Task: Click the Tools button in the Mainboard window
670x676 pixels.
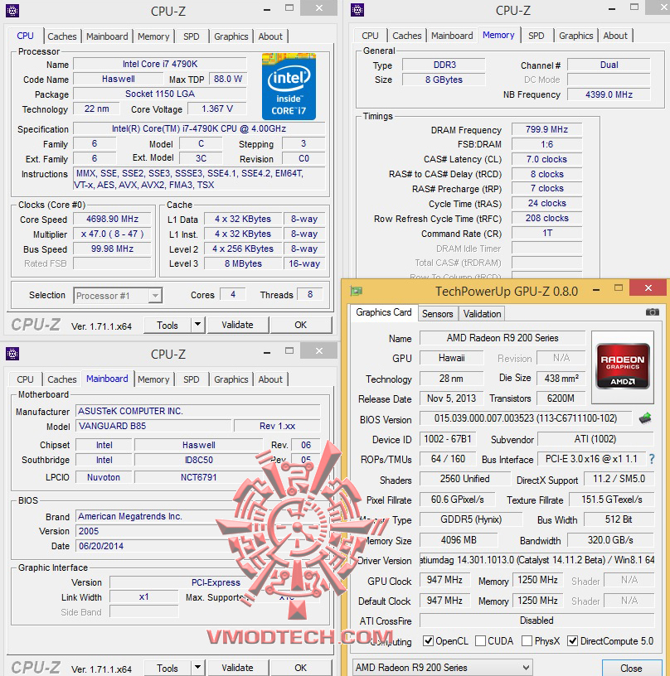Action: point(167,668)
